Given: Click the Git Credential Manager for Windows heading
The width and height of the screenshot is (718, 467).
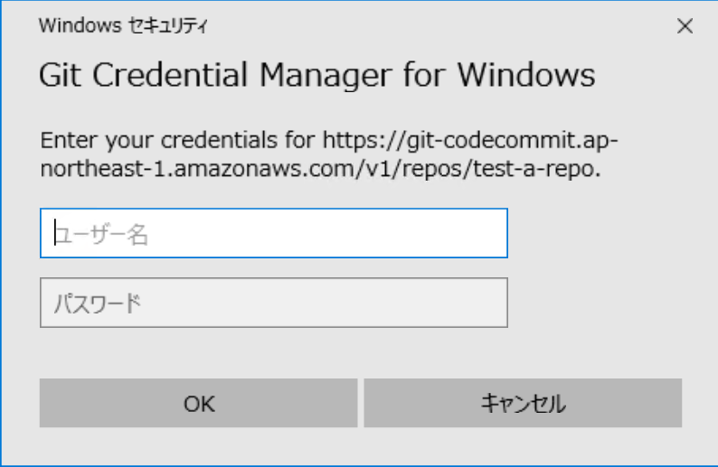Looking at the screenshot, I should [316, 76].
